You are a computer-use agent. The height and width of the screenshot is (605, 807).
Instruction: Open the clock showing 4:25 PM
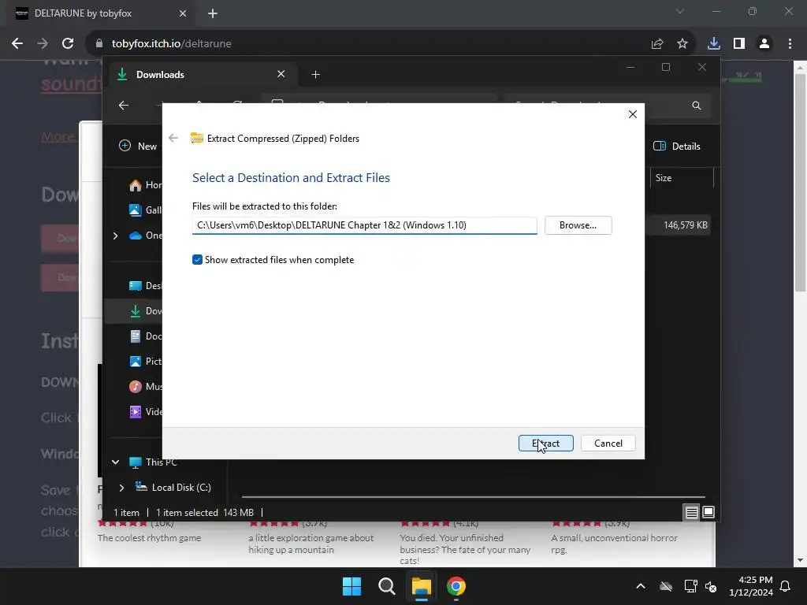coord(751,586)
